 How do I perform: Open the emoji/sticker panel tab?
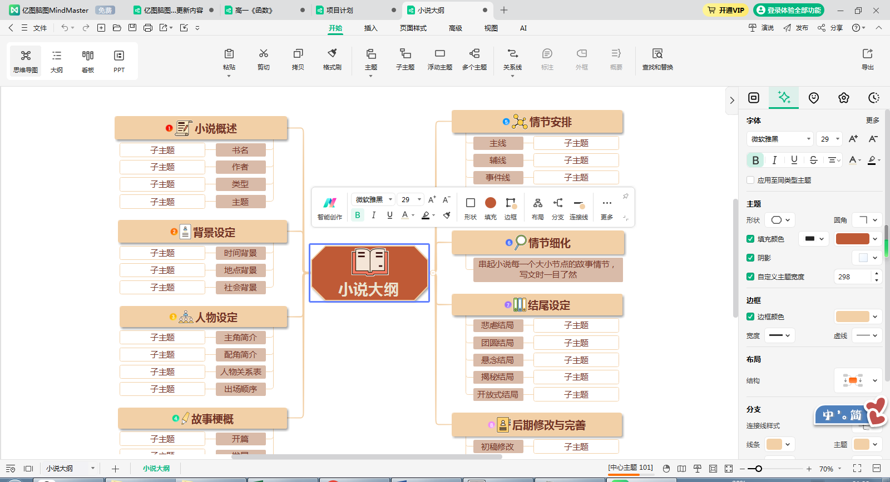814,98
